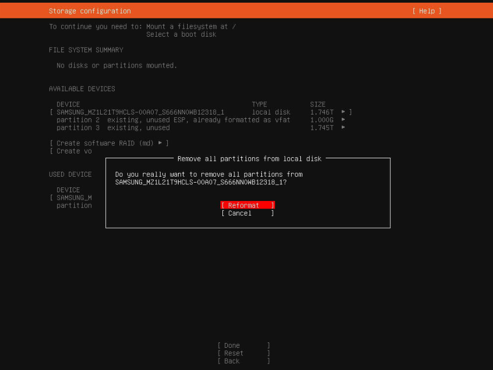Select partition entry under used devices
Image resolution: width=493 pixels, height=370 pixels.
coord(74,206)
